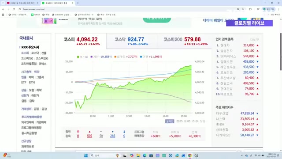The width and height of the screenshot is (282, 159).
Task: Open Windows Start menu
Action: click(x=86, y=155)
